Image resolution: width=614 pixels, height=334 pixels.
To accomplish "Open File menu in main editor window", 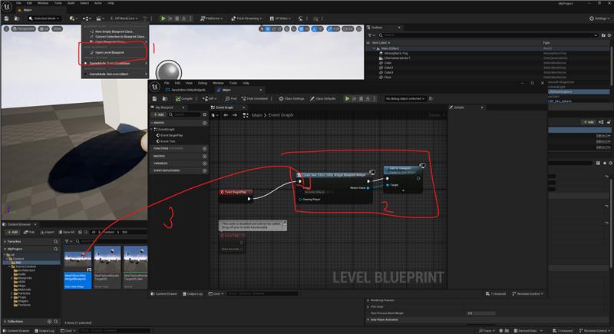I will [18, 3].
